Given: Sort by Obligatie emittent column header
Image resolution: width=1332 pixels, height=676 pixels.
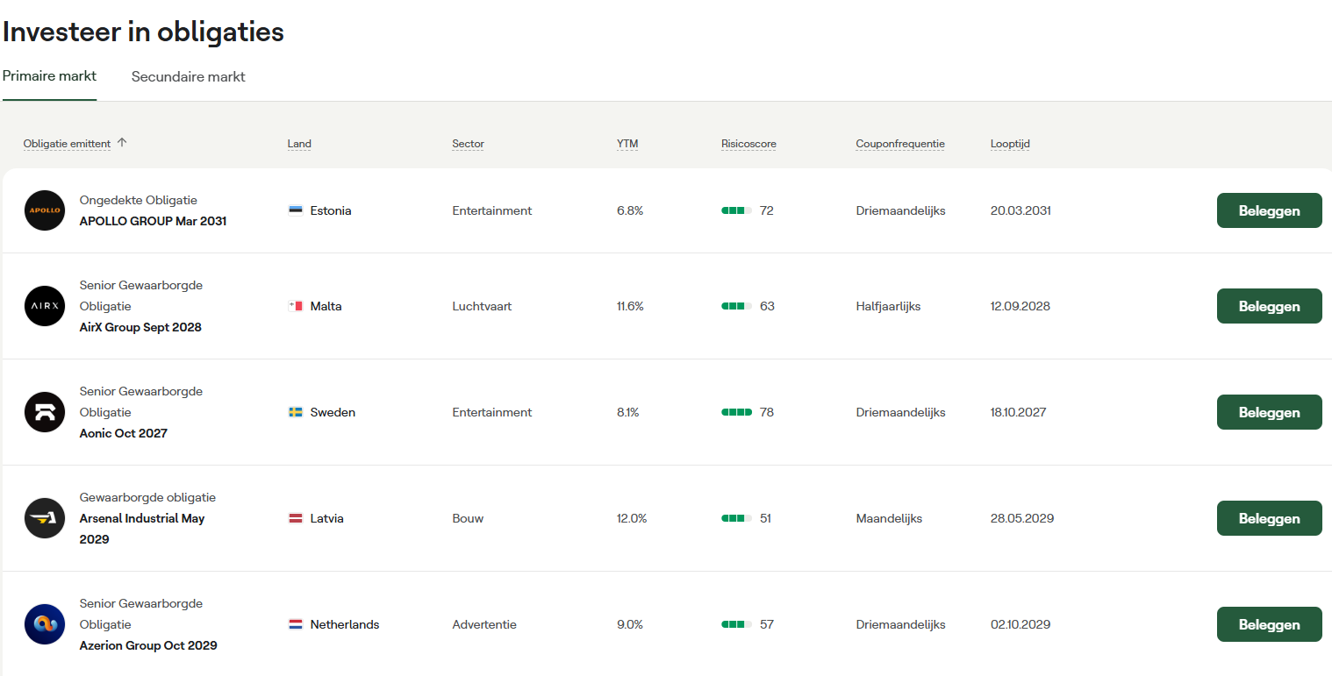Looking at the screenshot, I should [x=67, y=144].
